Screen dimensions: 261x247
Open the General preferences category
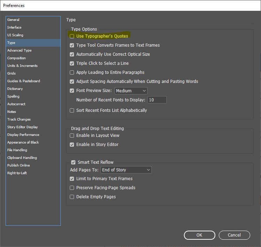(13, 20)
